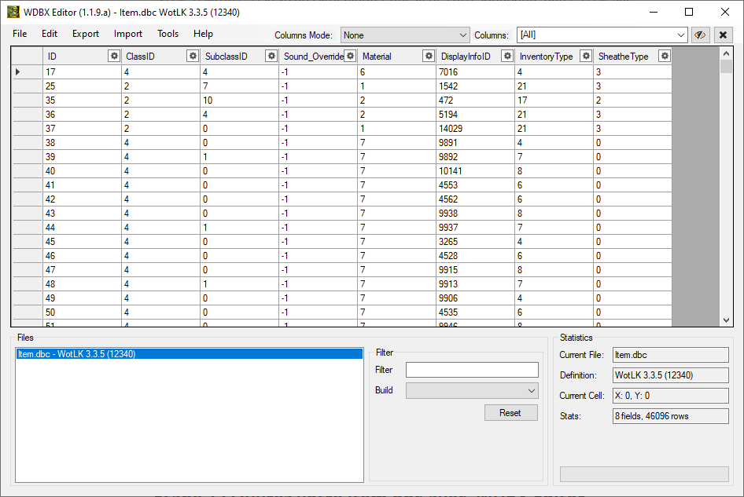Open the Tools menu
The height and width of the screenshot is (497, 744).
click(x=168, y=34)
